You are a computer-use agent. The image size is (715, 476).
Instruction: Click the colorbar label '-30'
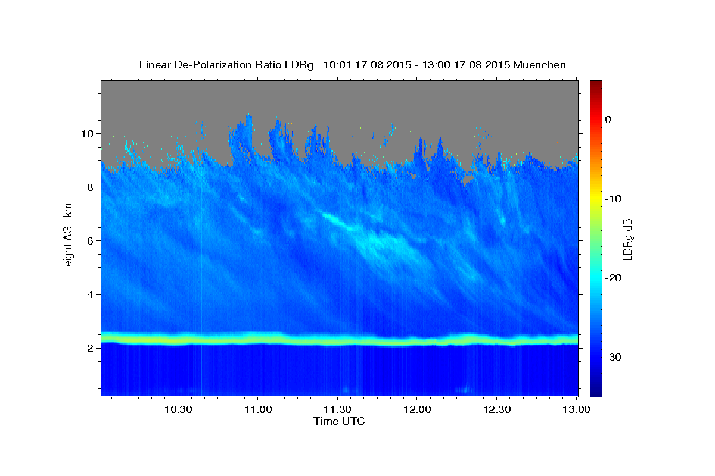tap(614, 357)
